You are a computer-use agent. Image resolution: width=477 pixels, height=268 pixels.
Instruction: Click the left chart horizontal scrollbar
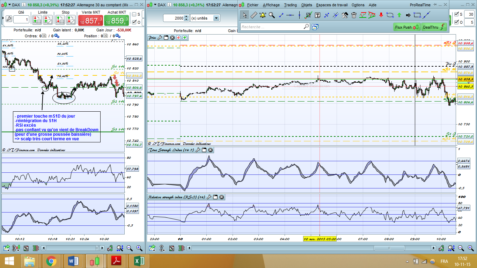click(x=70, y=248)
